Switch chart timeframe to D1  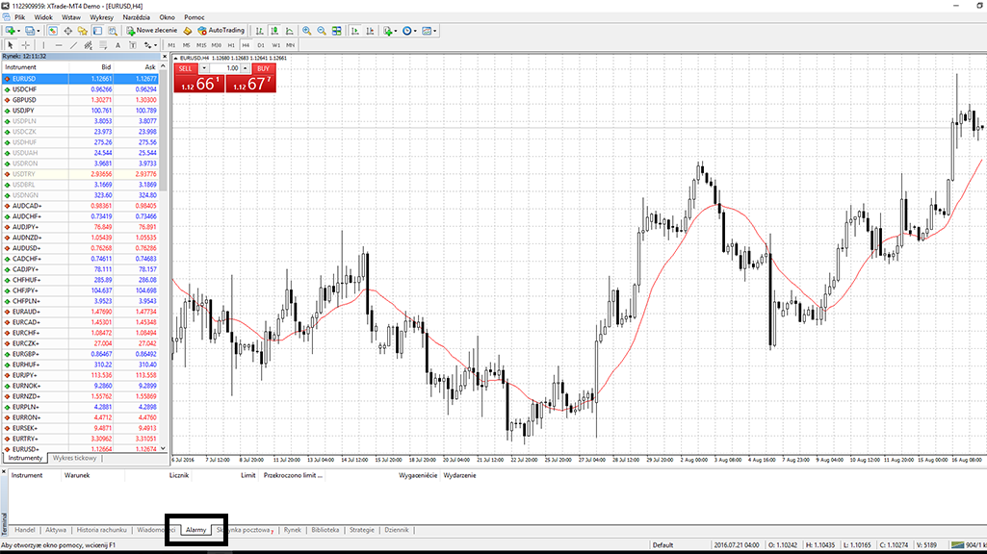(261, 45)
